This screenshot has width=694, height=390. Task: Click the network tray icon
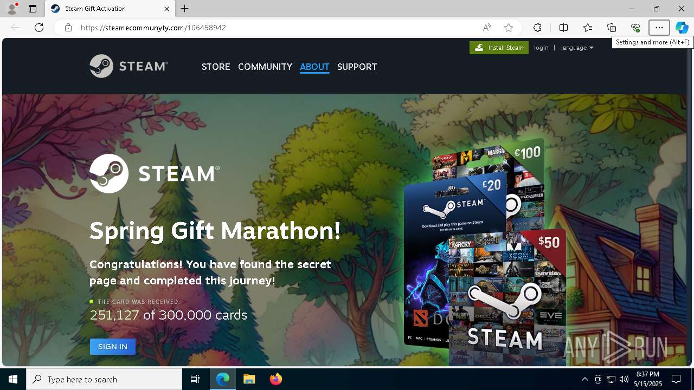pos(611,379)
